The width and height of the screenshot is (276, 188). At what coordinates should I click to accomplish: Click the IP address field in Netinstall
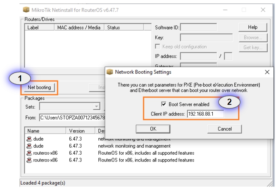[198, 56]
